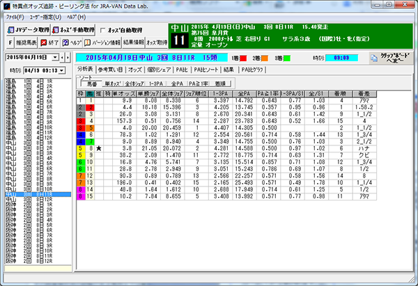
Task: Switch to 分析表 tab
Action: 85,69
